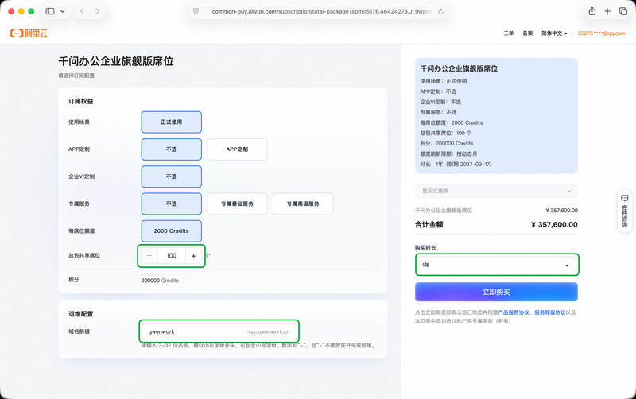Choose the APP定制 option button
This screenshot has width=636, height=399.
coord(237,149)
